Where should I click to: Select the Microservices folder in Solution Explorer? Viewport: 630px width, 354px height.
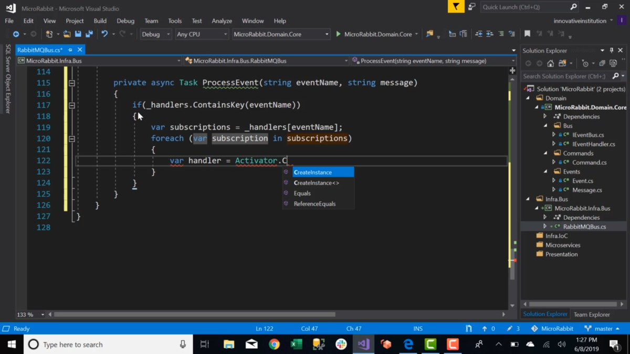click(x=562, y=245)
